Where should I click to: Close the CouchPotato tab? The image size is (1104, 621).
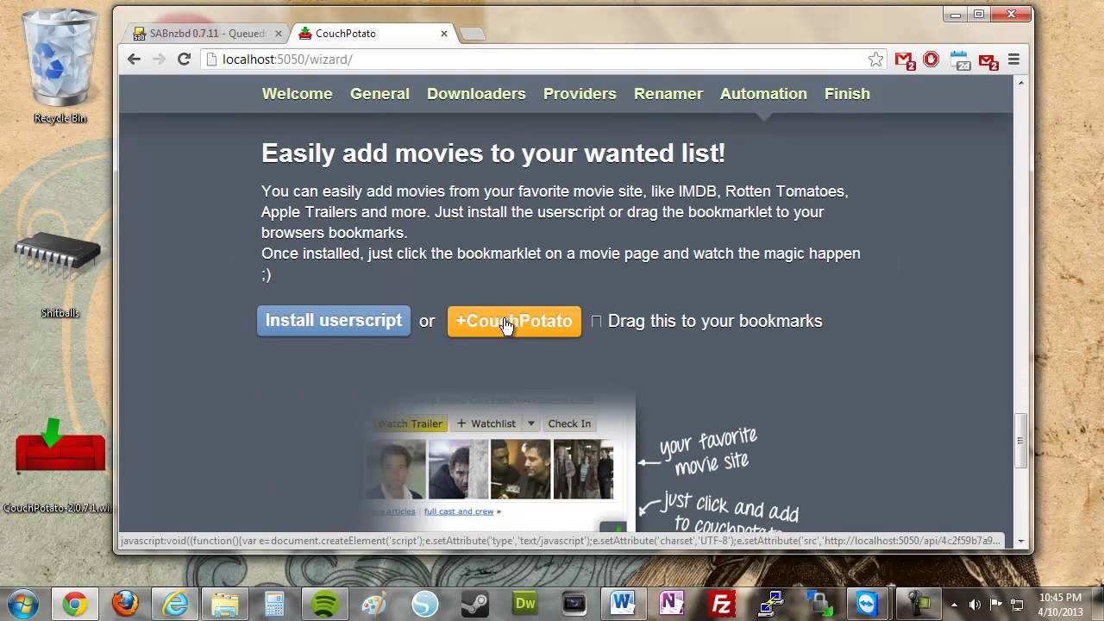click(x=444, y=34)
